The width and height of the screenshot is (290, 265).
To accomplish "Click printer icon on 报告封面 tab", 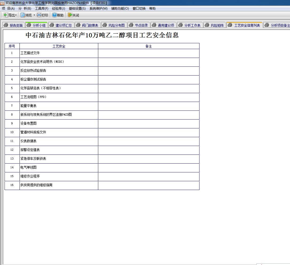I will click(6, 25).
